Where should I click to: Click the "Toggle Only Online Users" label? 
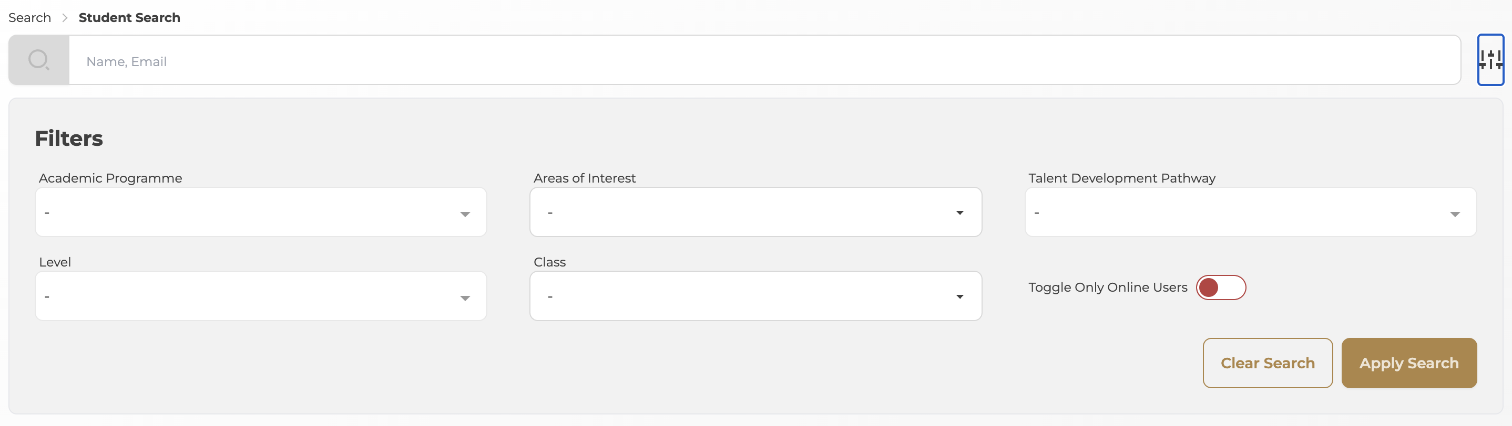[1107, 287]
